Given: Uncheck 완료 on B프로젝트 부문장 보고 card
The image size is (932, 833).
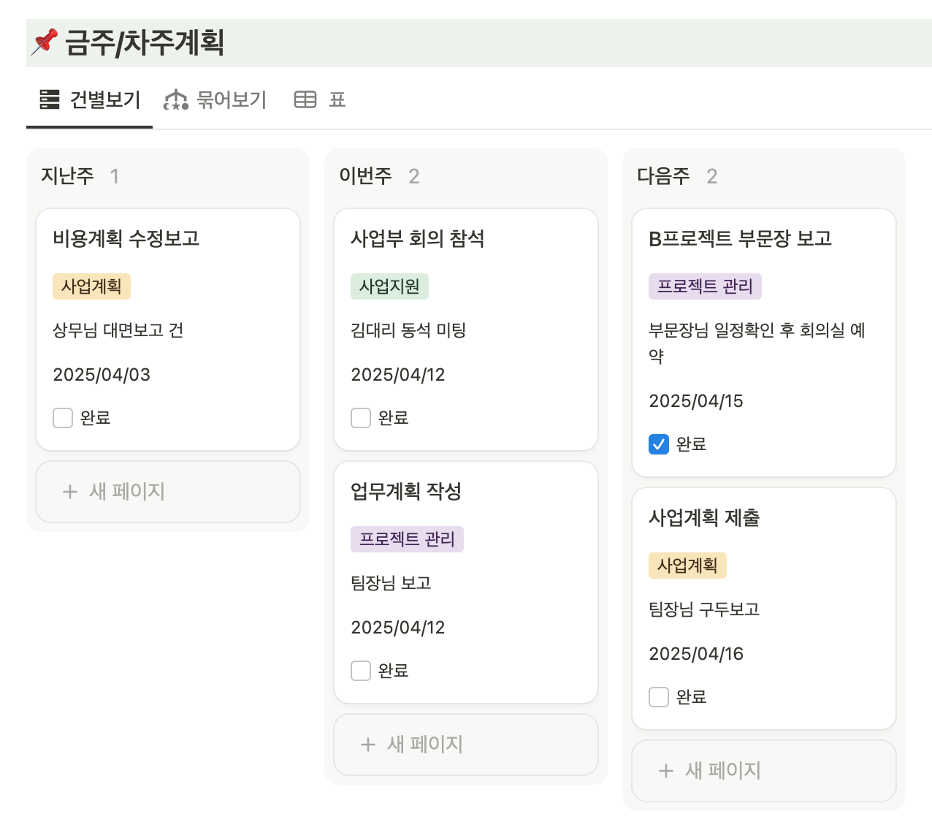Looking at the screenshot, I should point(659,444).
